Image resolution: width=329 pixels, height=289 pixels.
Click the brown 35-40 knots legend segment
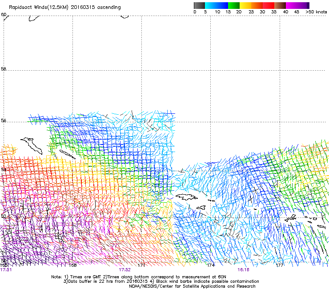(280, 5)
